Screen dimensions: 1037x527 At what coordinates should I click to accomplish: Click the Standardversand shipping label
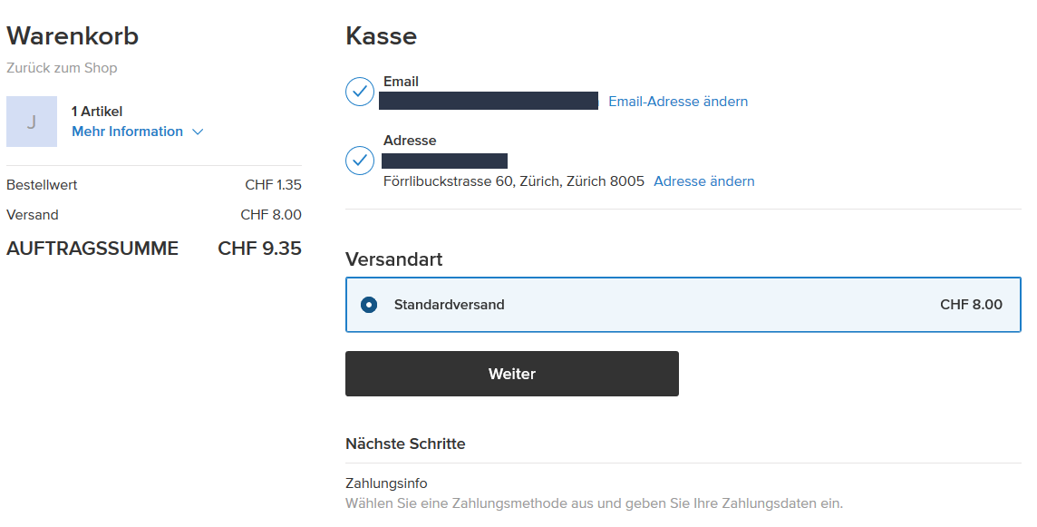coord(449,305)
